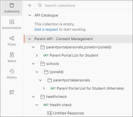Open the Collections sidebar tab

[12, 8]
